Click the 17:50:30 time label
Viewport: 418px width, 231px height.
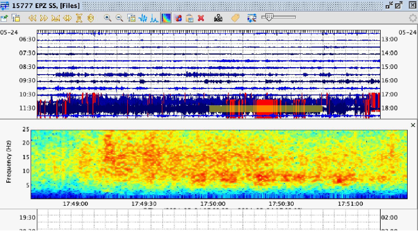tap(281, 204)
